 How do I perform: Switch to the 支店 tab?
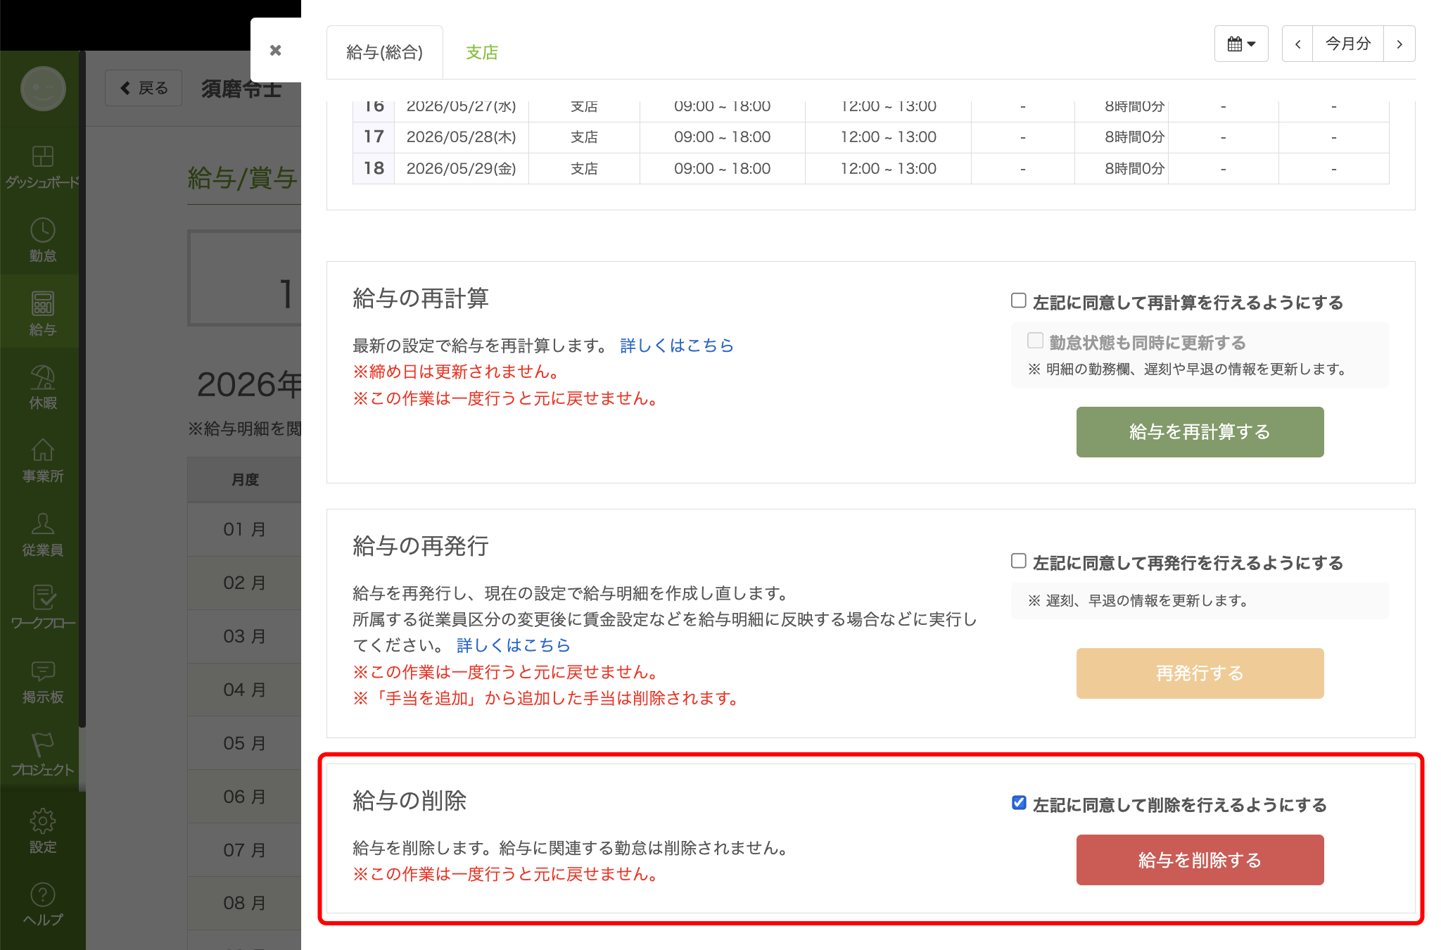482,53
